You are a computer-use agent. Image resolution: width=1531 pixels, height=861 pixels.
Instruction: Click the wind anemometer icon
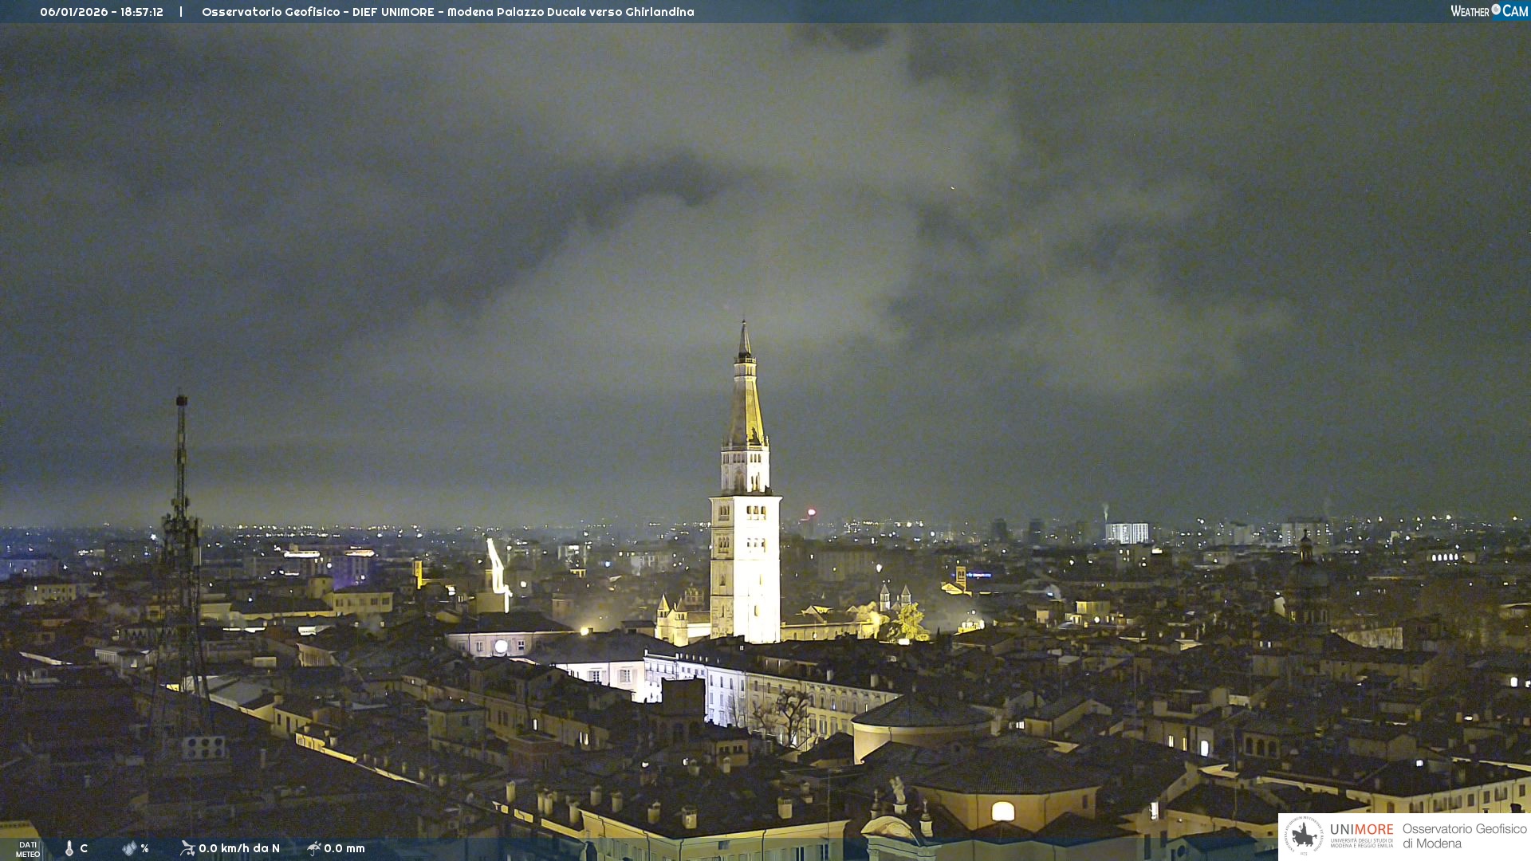[187, 848]
